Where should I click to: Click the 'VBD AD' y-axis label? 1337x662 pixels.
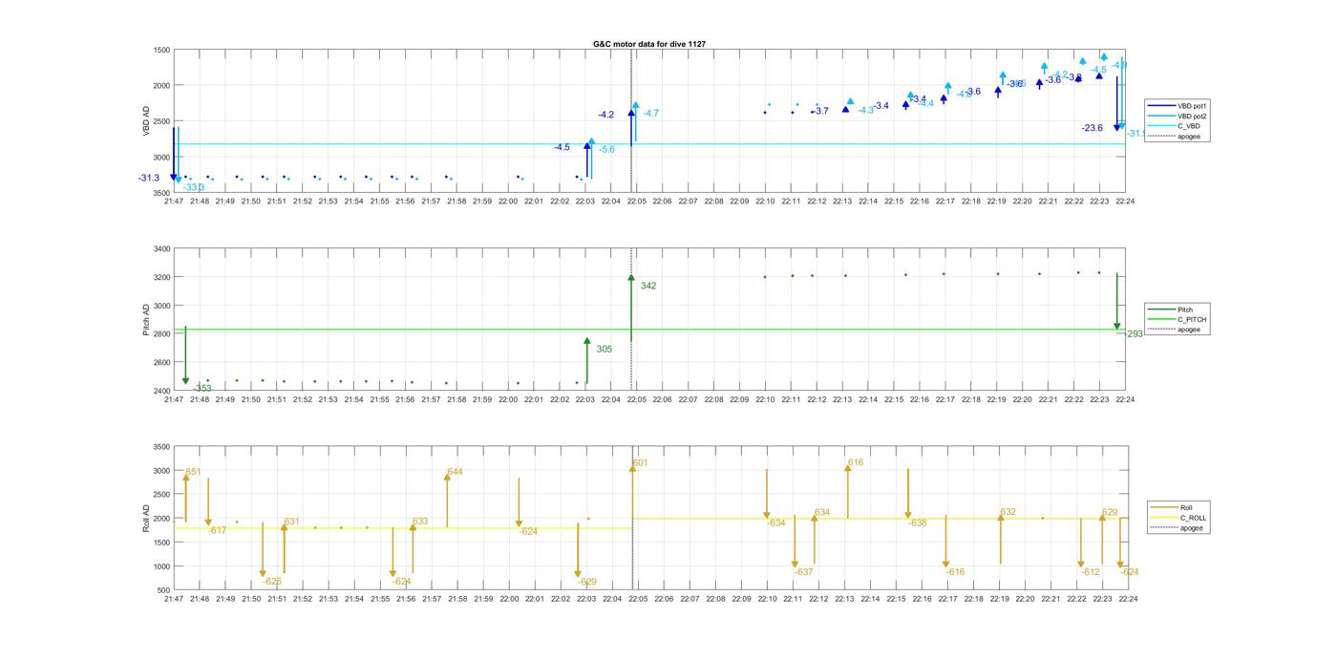147,121
